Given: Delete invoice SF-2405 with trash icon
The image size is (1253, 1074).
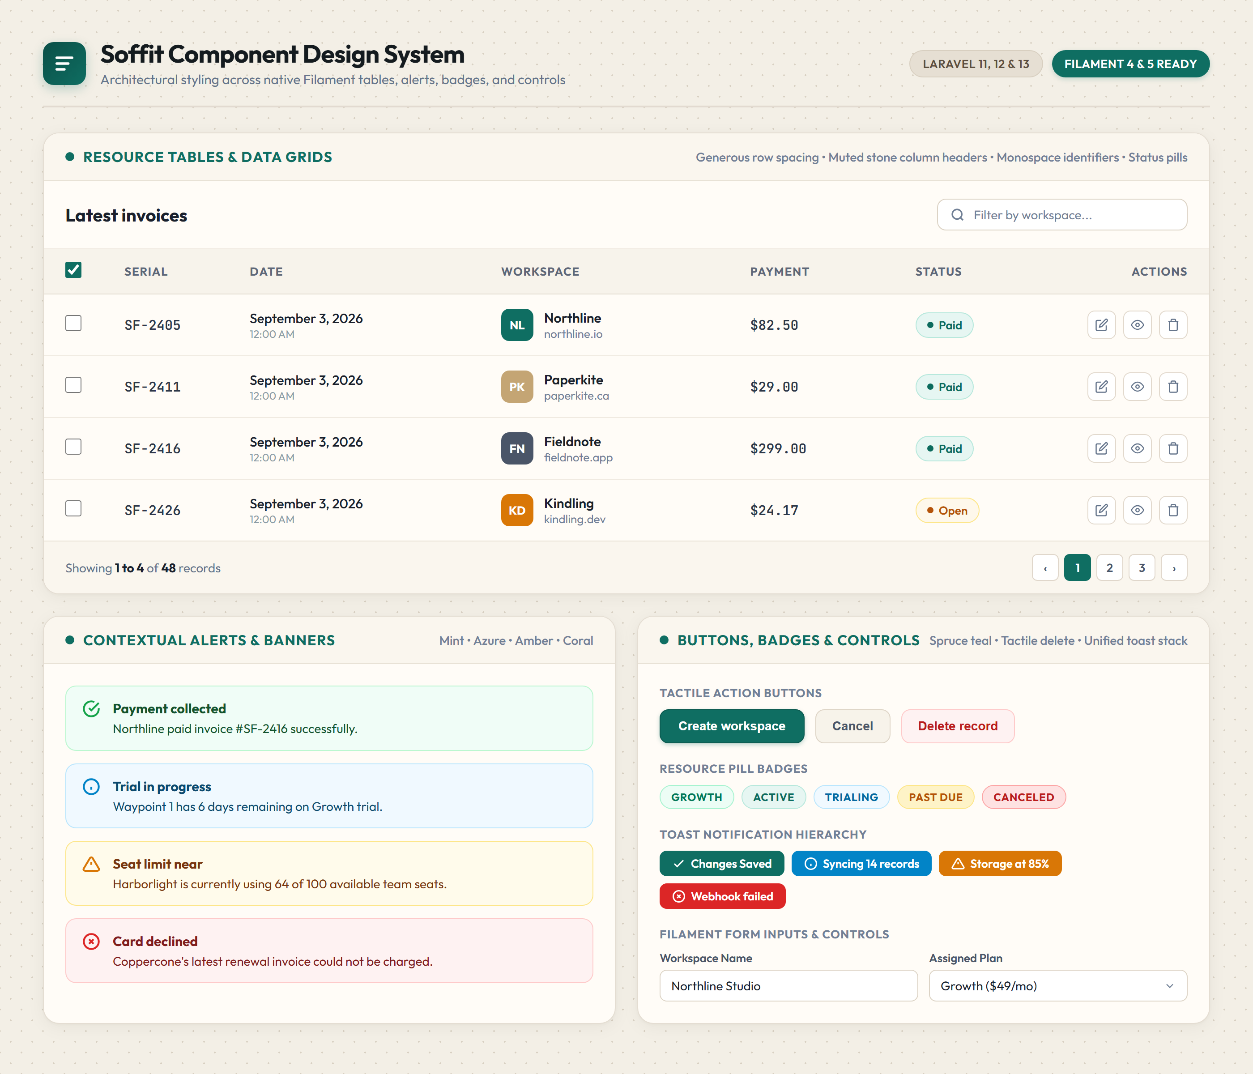Looking at the screenshot, I should pyautogui.click(x=1172, y=325).
